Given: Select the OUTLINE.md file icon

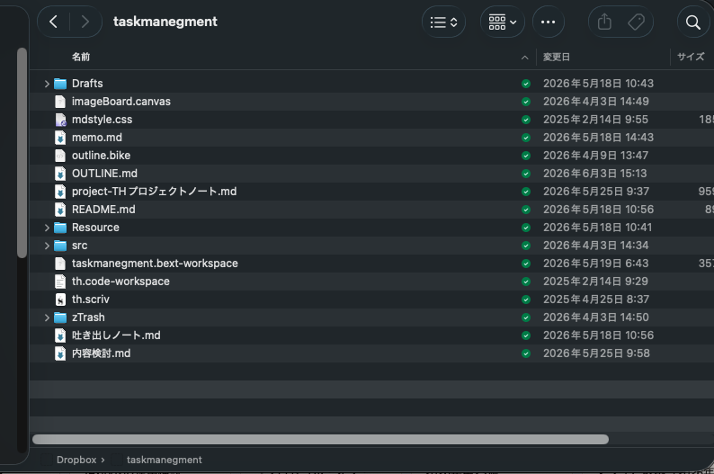Looking at the screenshot, I should (x=60, y=174).
